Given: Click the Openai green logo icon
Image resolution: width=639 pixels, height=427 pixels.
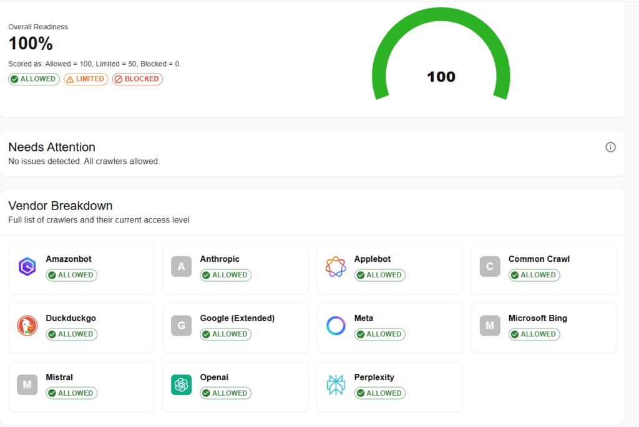Looking at the screenshot, I should pos(182,385).
